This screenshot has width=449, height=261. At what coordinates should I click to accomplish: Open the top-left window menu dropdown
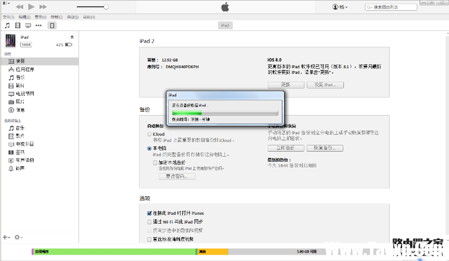(x=6, y=3)
